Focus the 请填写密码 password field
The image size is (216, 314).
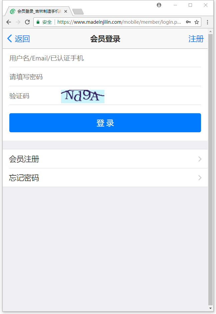pyautogui.click(x=105, y=77)
